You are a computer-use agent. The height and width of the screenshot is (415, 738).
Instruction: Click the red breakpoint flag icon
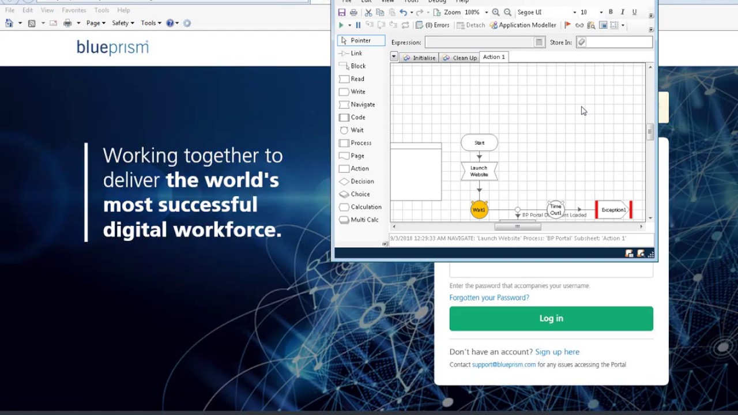(568, 25)
